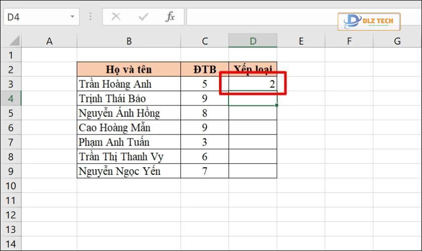Select row 9 header
This screenshot has height=251, width=422.
pos(11,171)
